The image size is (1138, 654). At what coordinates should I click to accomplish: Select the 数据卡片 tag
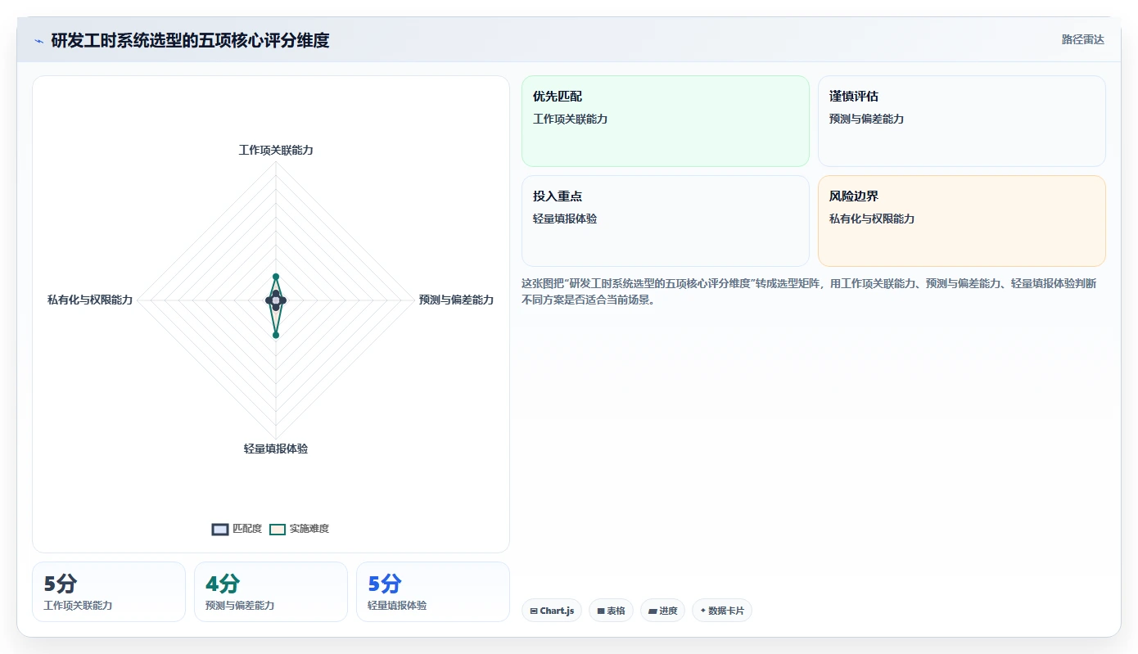pos(722,611)
